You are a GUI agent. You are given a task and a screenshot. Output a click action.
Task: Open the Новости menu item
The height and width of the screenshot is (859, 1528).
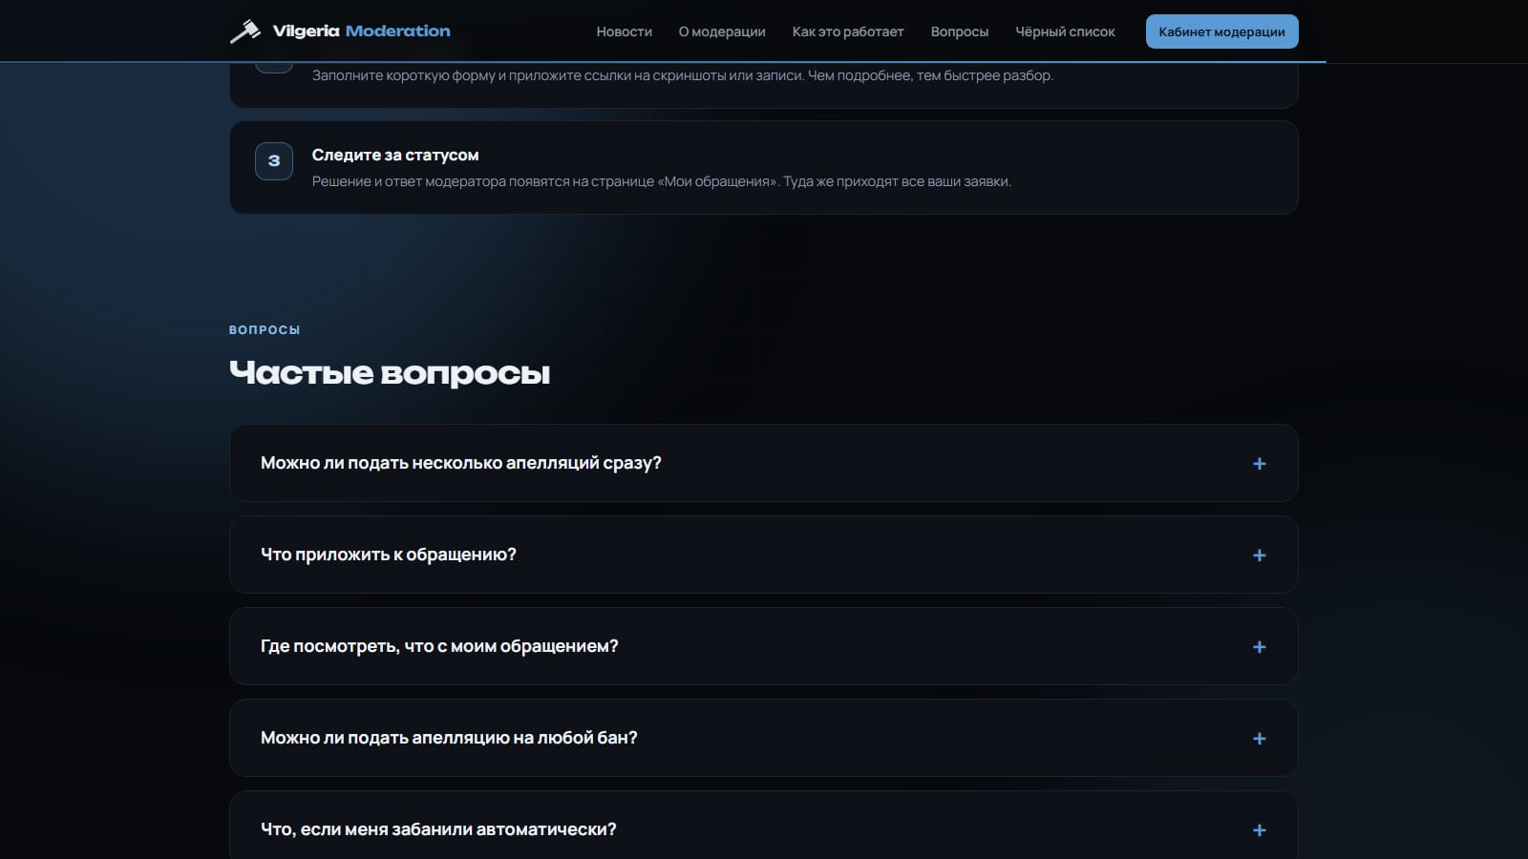point(624,31)
